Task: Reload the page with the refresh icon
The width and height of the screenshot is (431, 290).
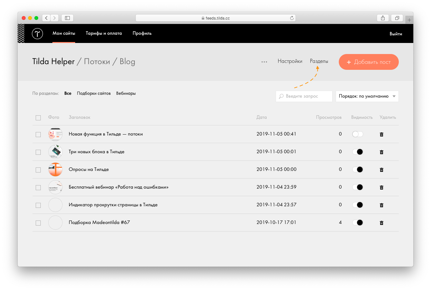Action: point(292,18)
